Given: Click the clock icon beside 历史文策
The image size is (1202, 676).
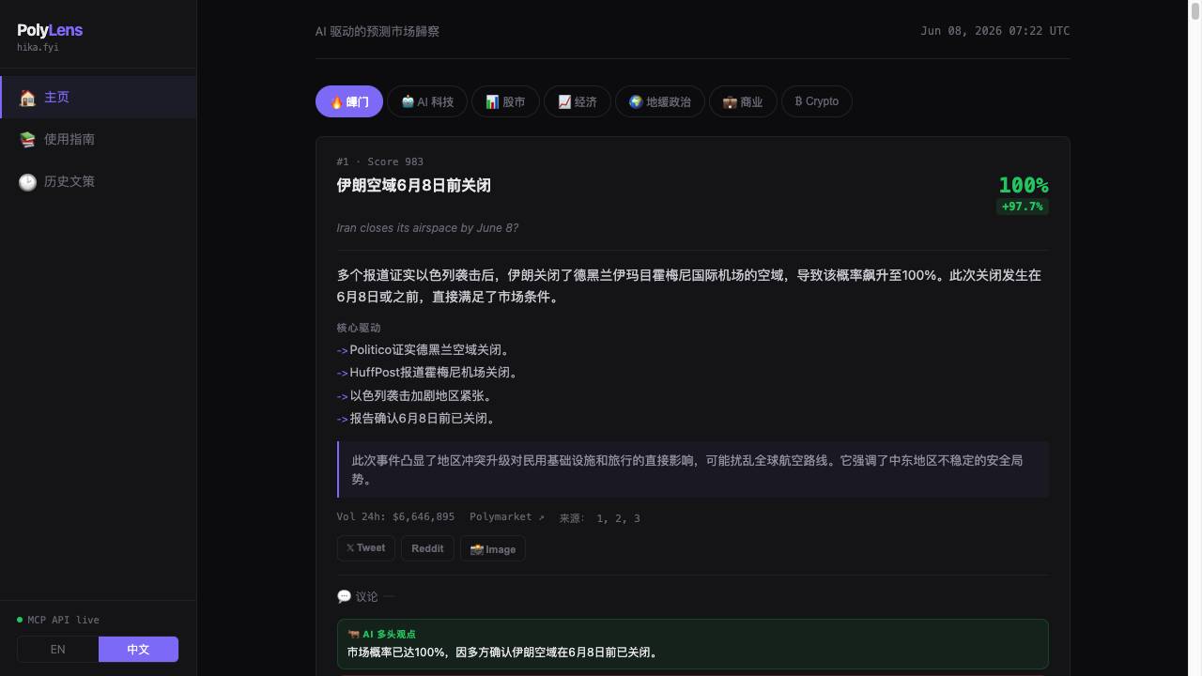Looking at the screenshot, I should tap(27, 182).
